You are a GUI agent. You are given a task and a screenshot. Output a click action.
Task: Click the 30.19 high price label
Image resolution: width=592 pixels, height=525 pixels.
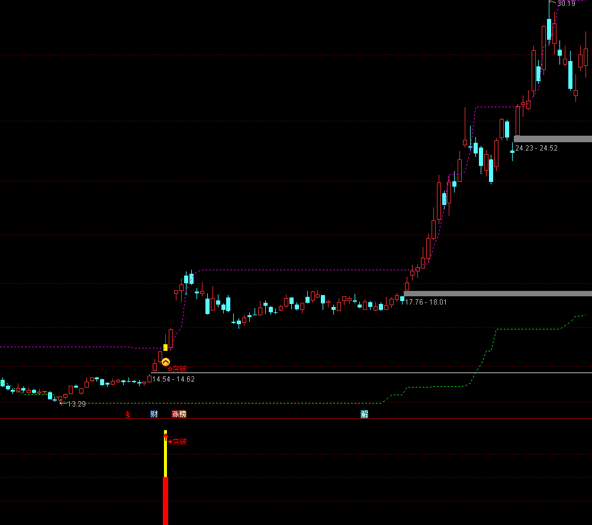[x=566, y=4]
